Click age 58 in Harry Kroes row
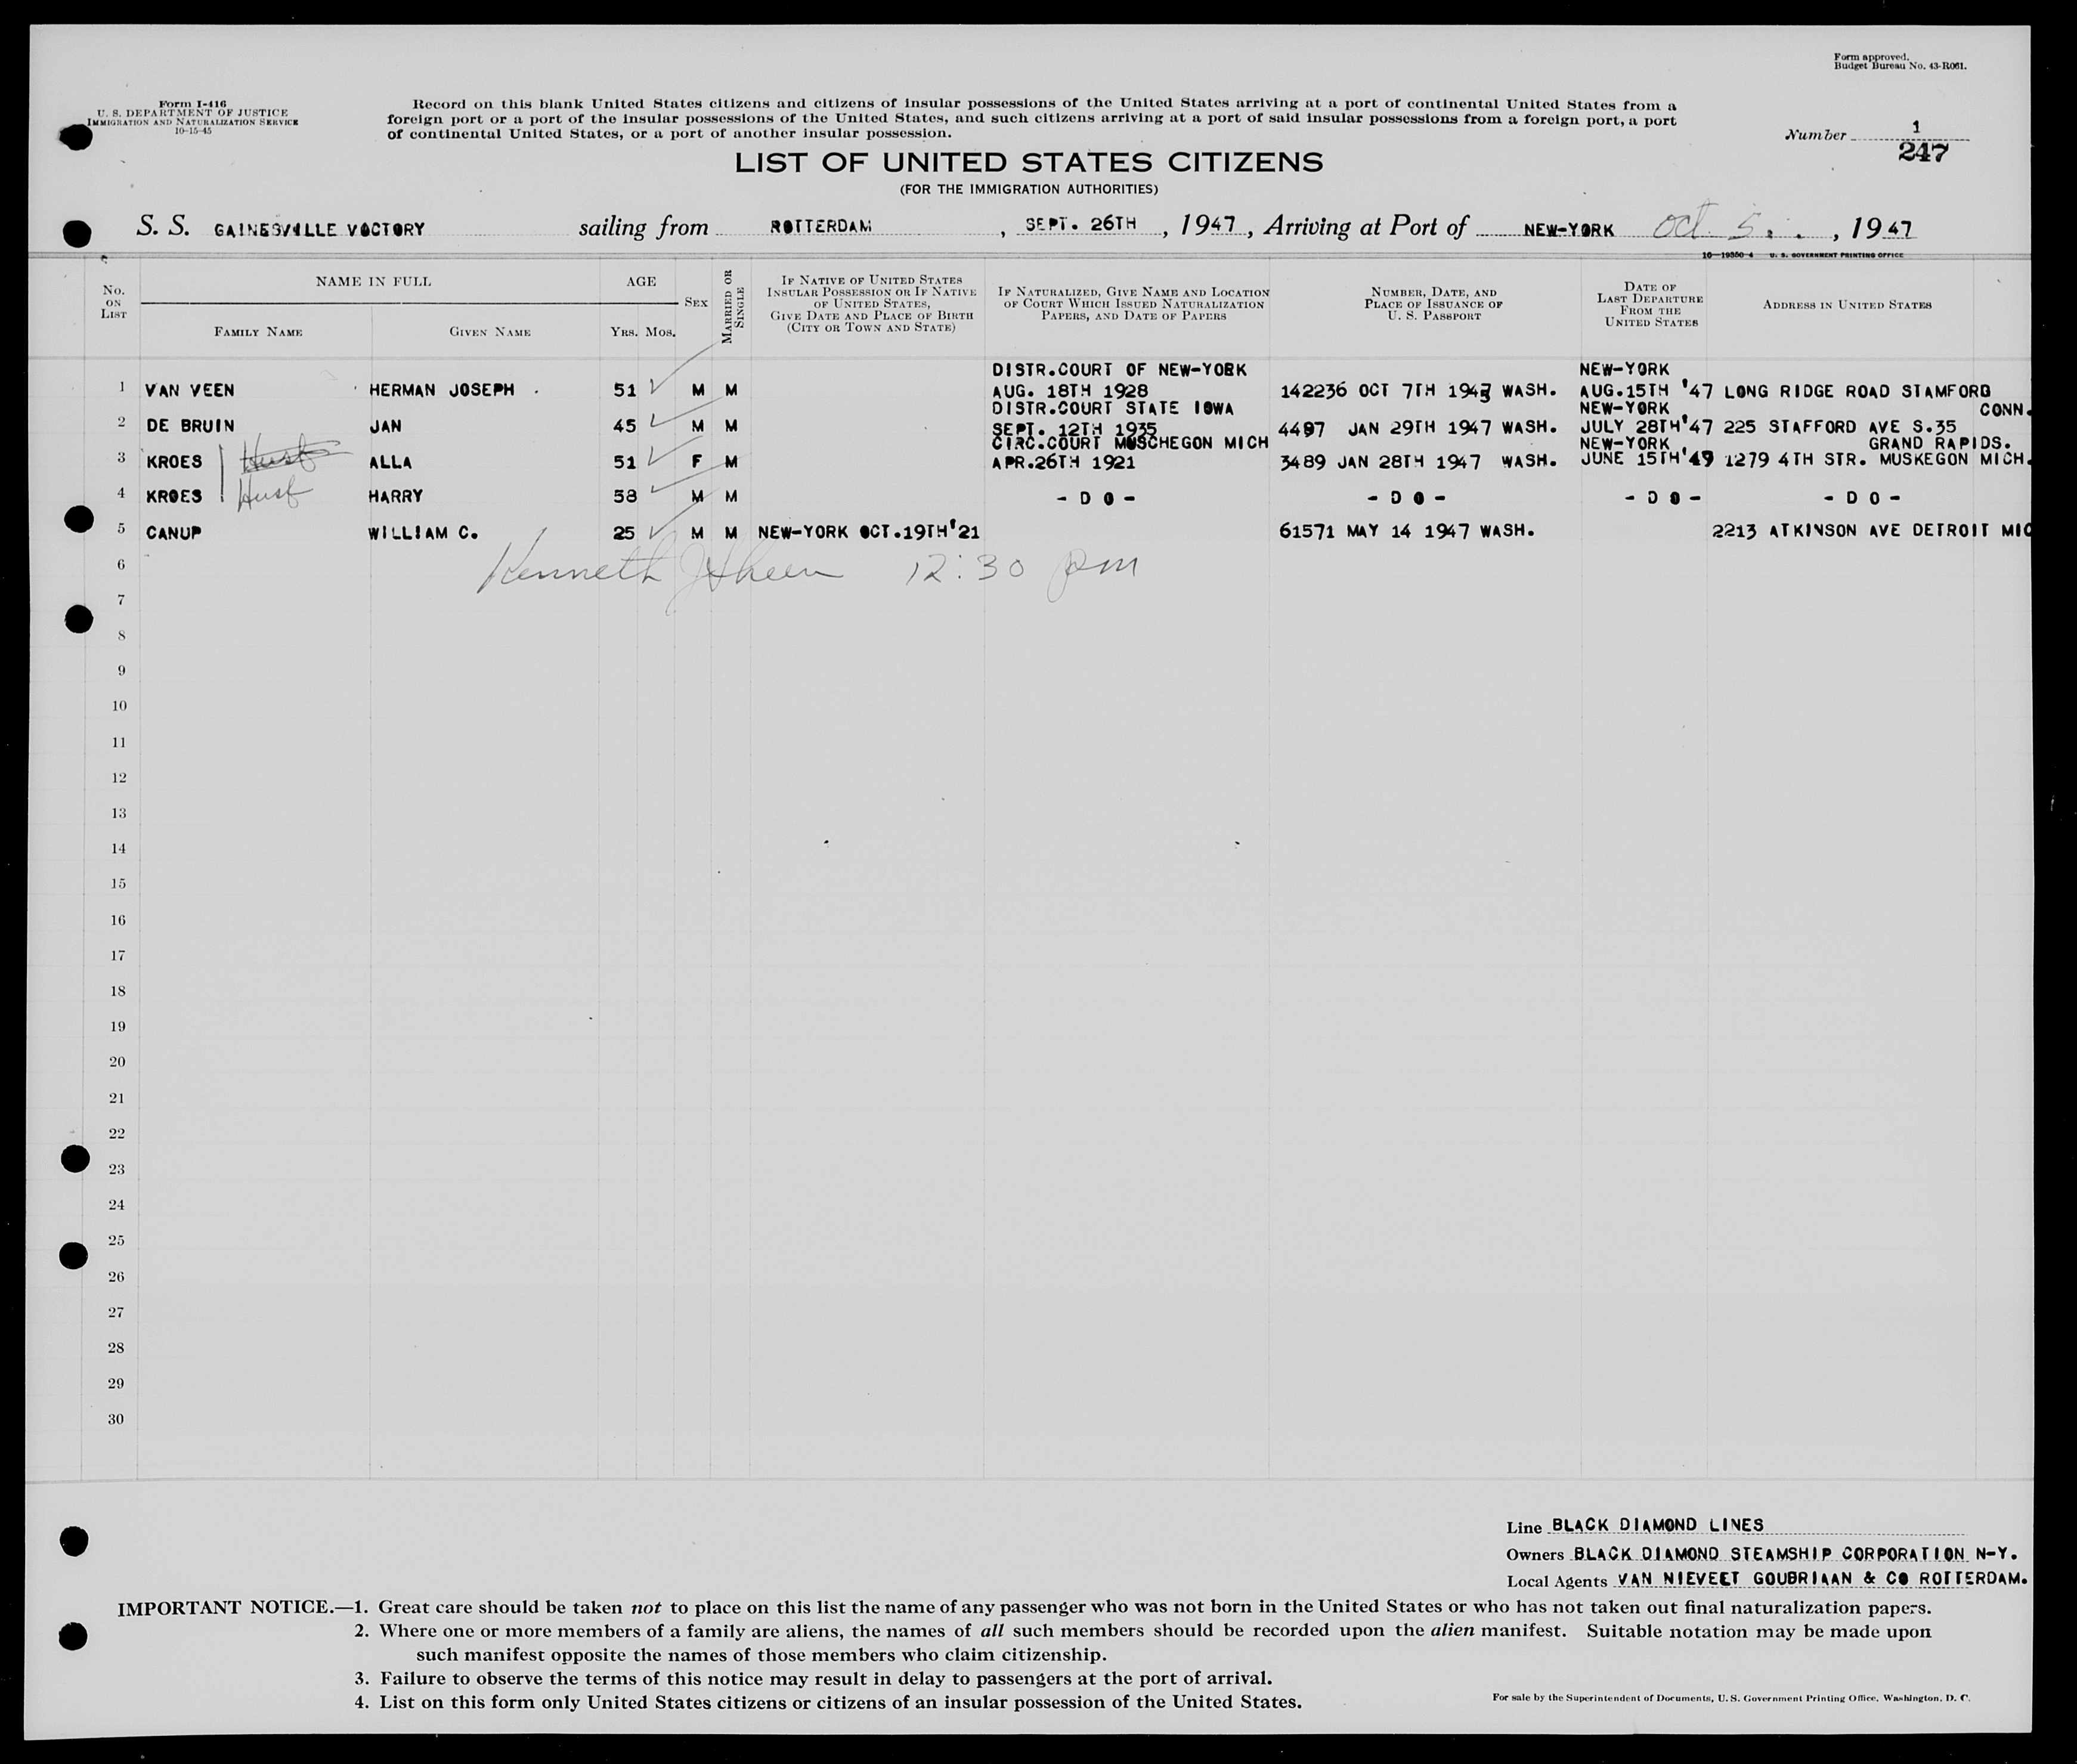The image size is (2077, 1764). click(624, 496)
